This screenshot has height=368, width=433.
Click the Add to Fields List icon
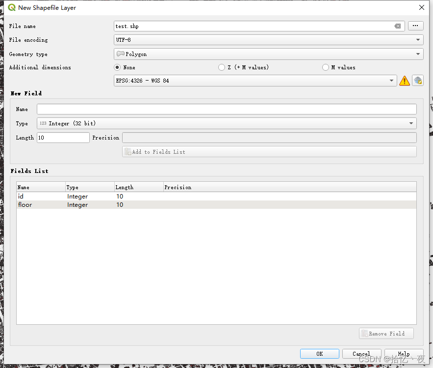(127, 151)
